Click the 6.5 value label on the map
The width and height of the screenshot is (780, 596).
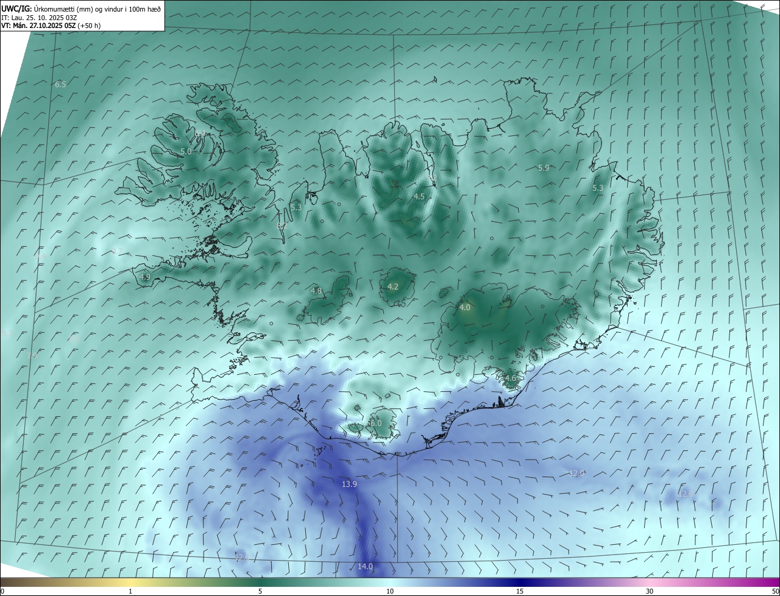click(60, 84)
